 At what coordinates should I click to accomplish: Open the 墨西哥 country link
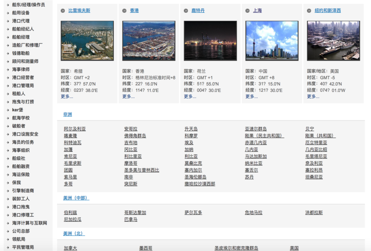[x=146, y=248]
